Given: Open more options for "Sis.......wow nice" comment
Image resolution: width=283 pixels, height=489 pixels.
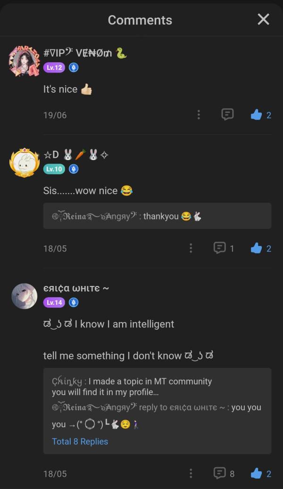Looking at the screenshot, I should 191,248.
